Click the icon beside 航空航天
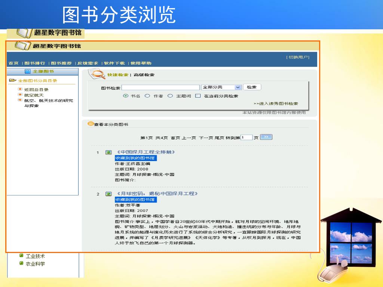This screenshot has height=287, width=383. point(20,95)
